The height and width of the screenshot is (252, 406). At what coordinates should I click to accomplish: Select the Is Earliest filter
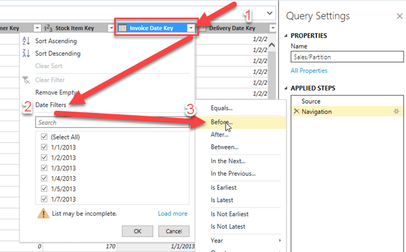223,187
